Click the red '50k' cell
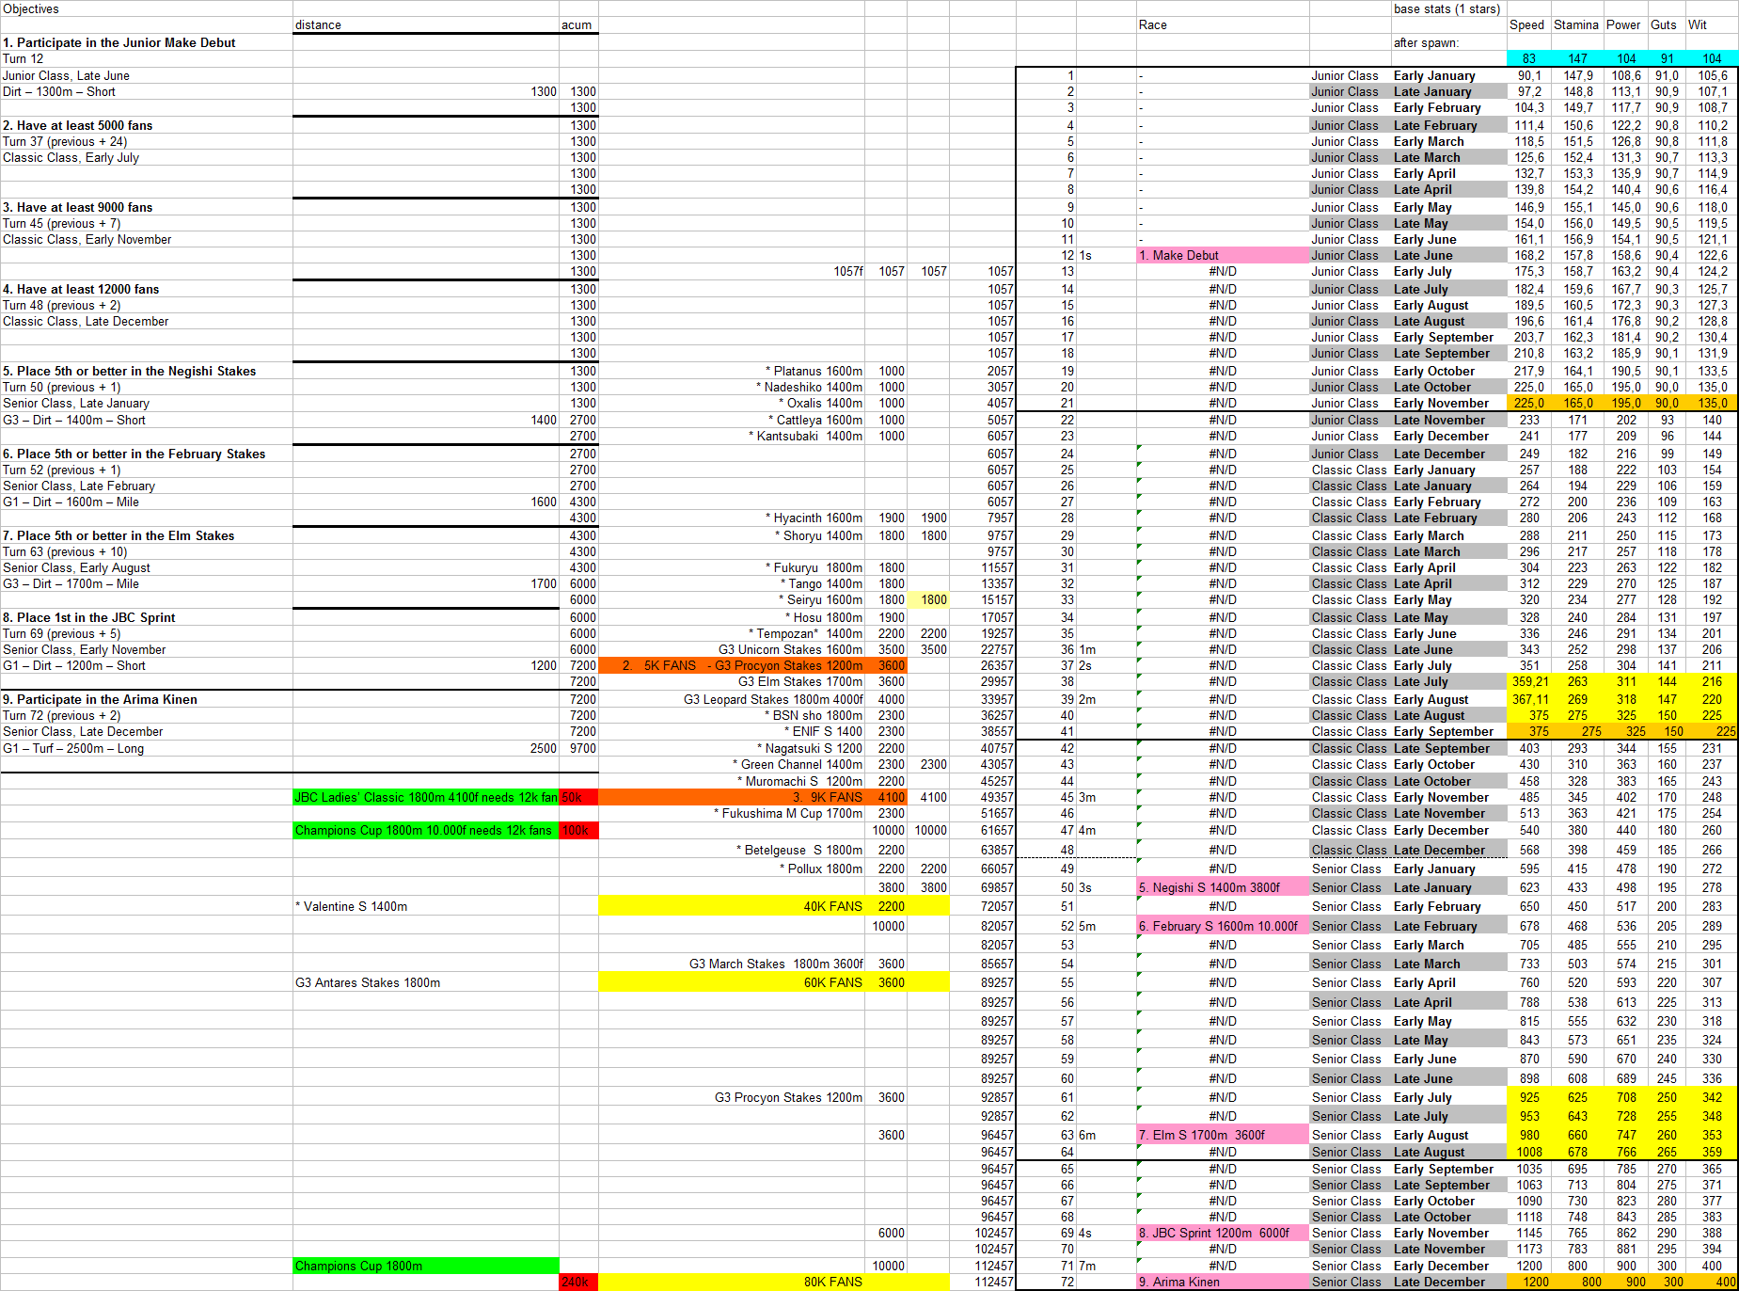Image resolution: width=1739 pixels, height=1291 pixels. [578, 797]
